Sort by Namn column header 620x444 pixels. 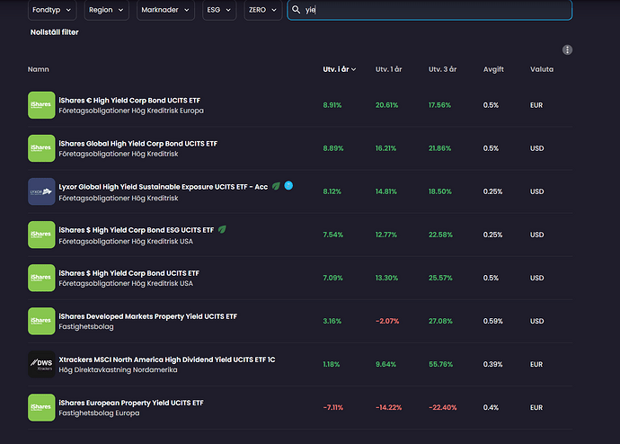[x=39, y=69]
